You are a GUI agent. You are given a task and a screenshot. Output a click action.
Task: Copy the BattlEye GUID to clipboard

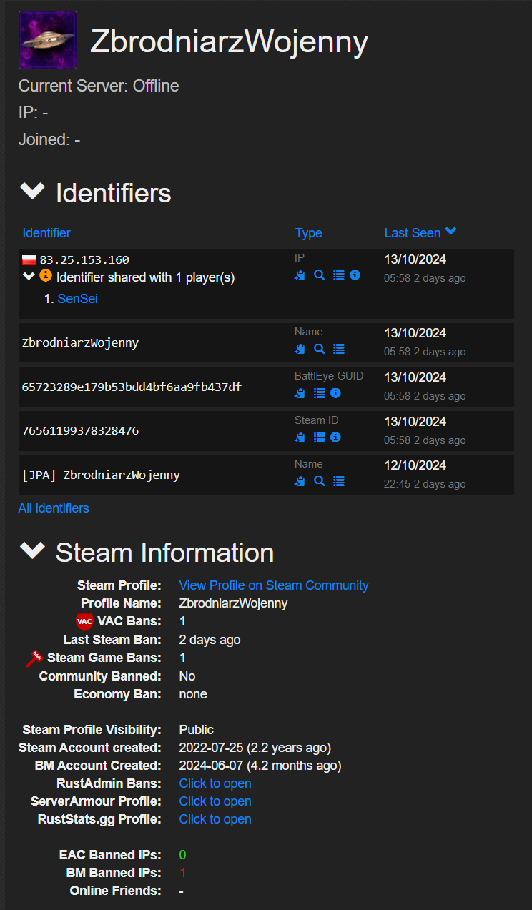pyautogui.click(x=300, y=393)
